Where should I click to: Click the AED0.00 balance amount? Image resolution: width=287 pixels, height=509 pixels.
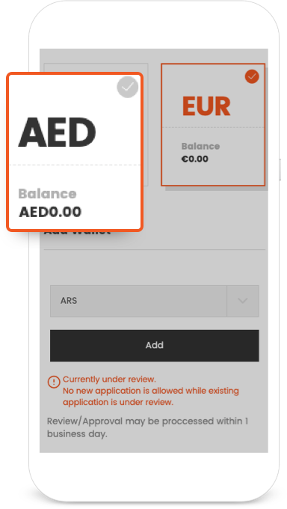50,212
